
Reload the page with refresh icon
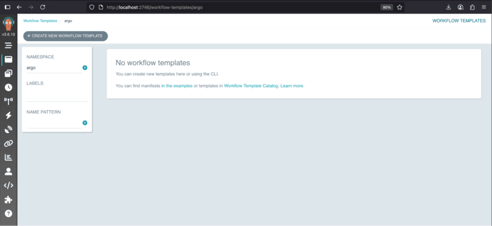click(43, 7)
